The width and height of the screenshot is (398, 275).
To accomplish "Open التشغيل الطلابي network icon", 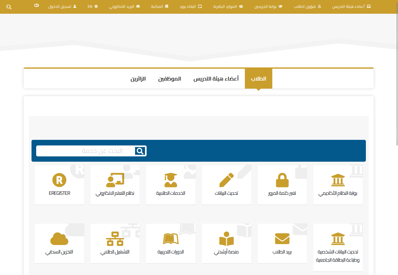I will click(115, 239).
